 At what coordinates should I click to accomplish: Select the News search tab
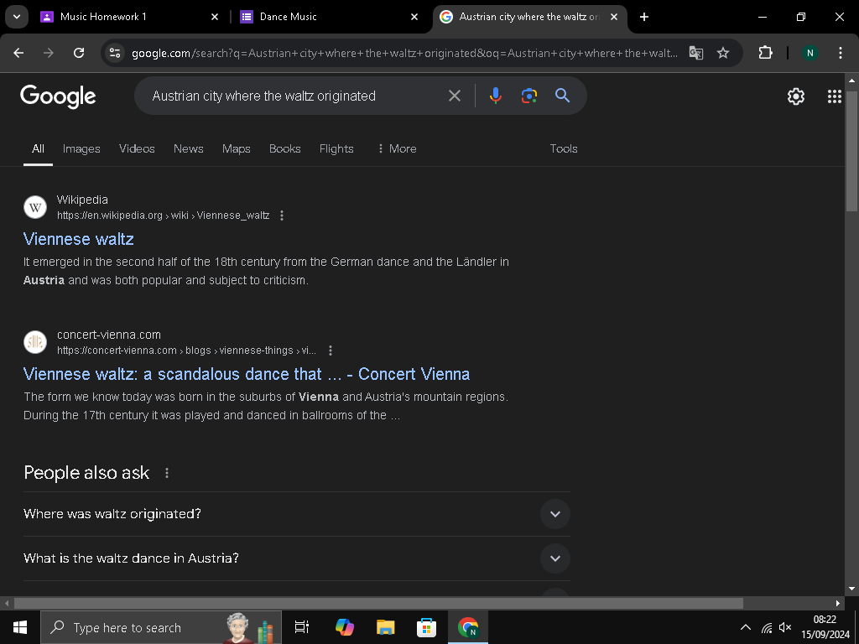pos(189,148)
